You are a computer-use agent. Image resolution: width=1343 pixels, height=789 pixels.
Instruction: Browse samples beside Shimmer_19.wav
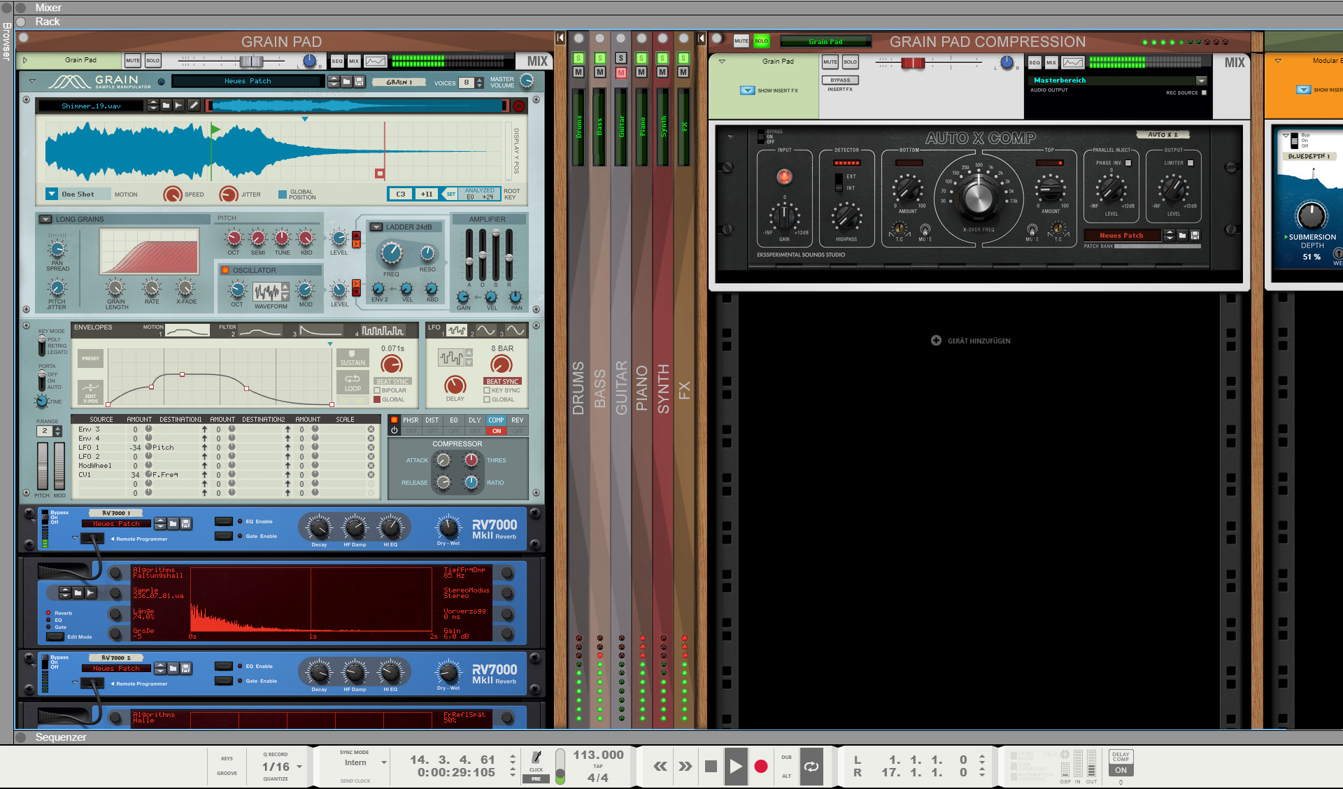click(x=166, y=106)
